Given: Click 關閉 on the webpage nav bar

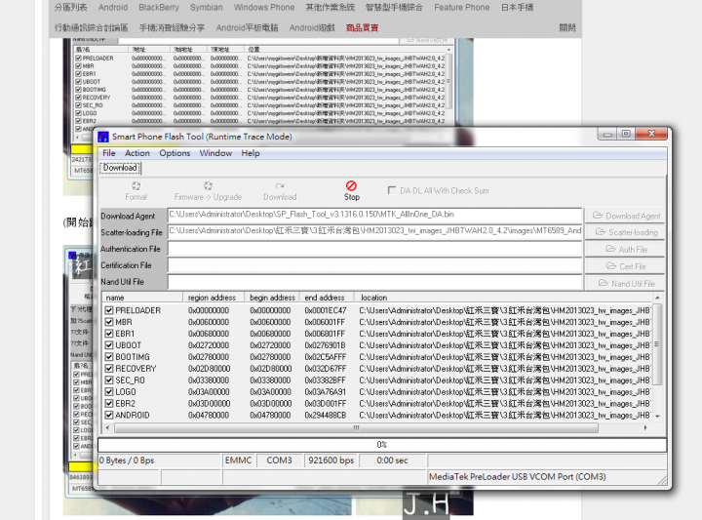Looking at the screenshot, I should [x=567, y=27].
